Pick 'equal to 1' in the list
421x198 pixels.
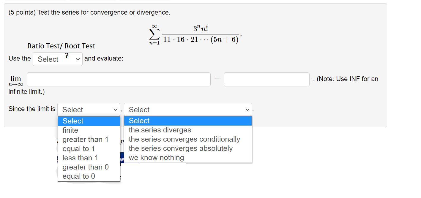78,149
